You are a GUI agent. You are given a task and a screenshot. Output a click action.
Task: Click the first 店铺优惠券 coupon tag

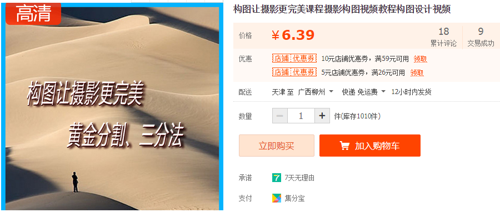pyautogui.click(x=294, y=59)
